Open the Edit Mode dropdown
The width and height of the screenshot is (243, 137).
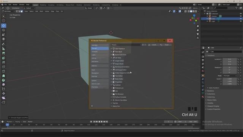click(x=8, y=11)
